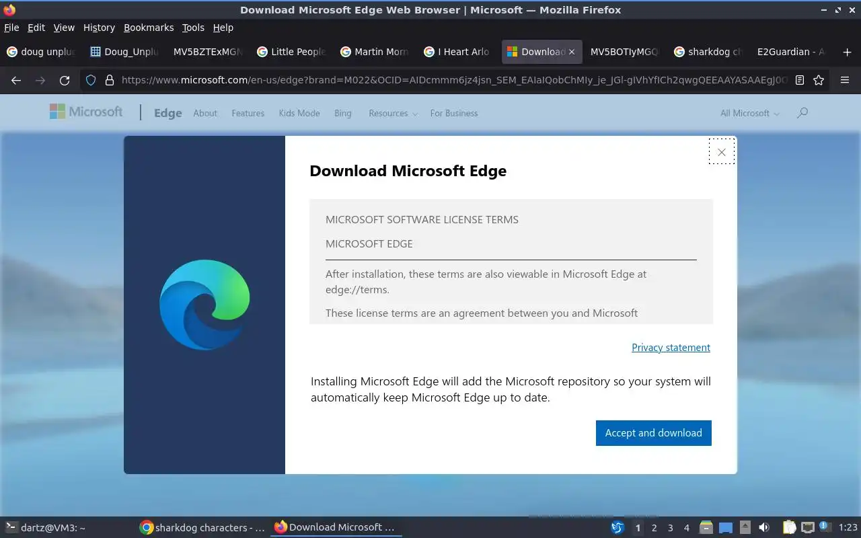
Task: Click the Microsoft logo in the page header
Action: point(86,112)
